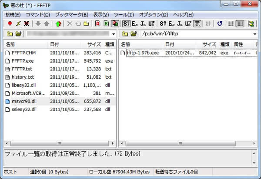Open the コマンド(C) menu
The image size is (261, 179).
tap(38, 15)
